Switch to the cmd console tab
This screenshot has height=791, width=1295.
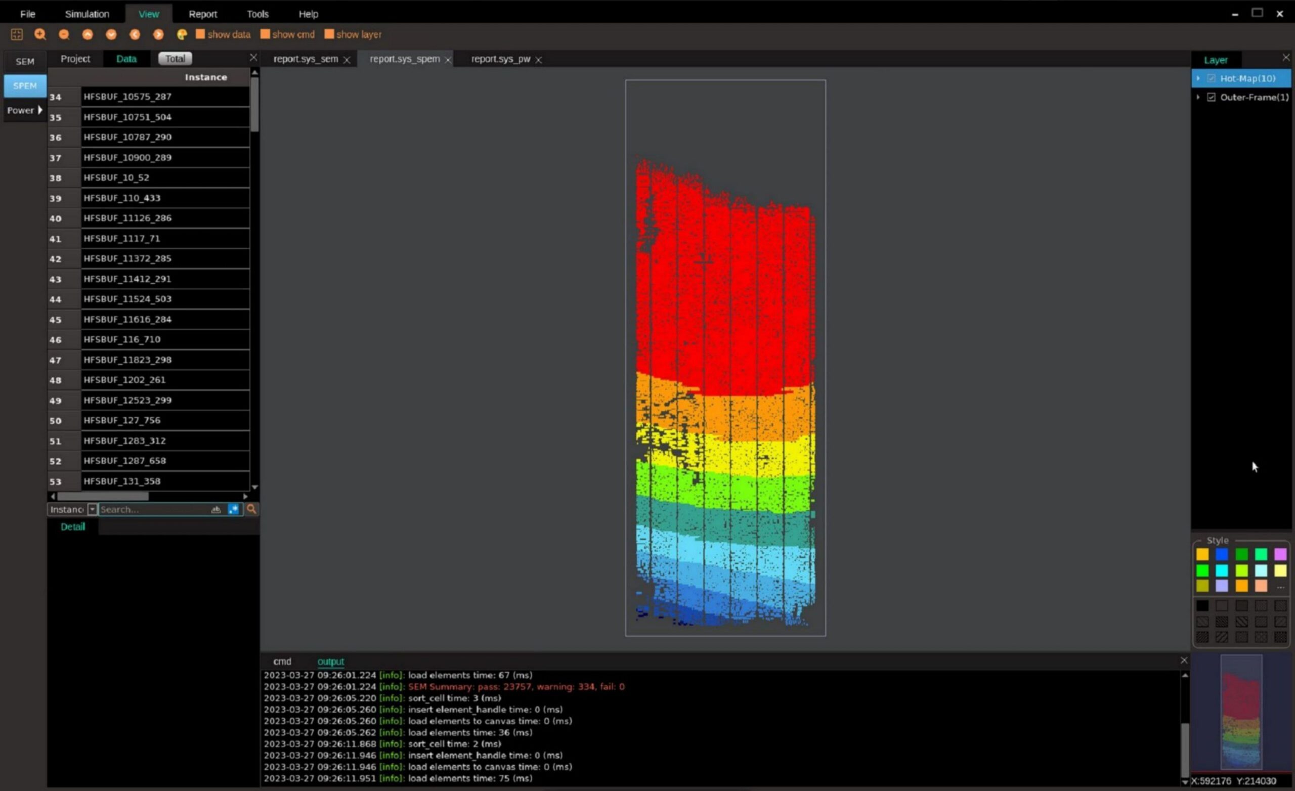pyautogui.click(x=282, y=661)
